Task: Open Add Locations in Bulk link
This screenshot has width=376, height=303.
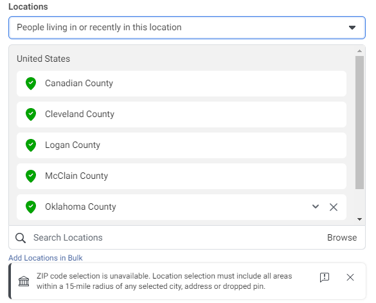Action: point(46,258)
